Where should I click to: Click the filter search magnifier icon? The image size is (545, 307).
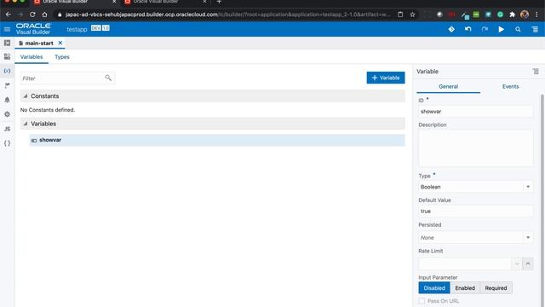[x=108, y=78]
